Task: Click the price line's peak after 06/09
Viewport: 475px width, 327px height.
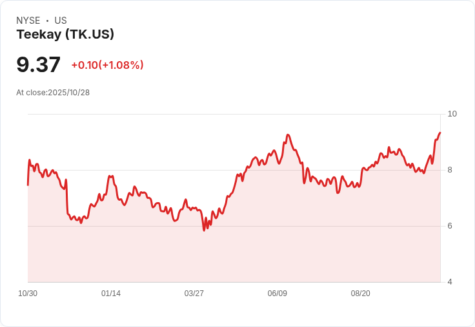Action: click(288, 135)
